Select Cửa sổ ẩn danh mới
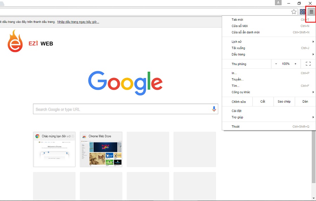This screenshot has width=316, height=201. coord(245,32)
